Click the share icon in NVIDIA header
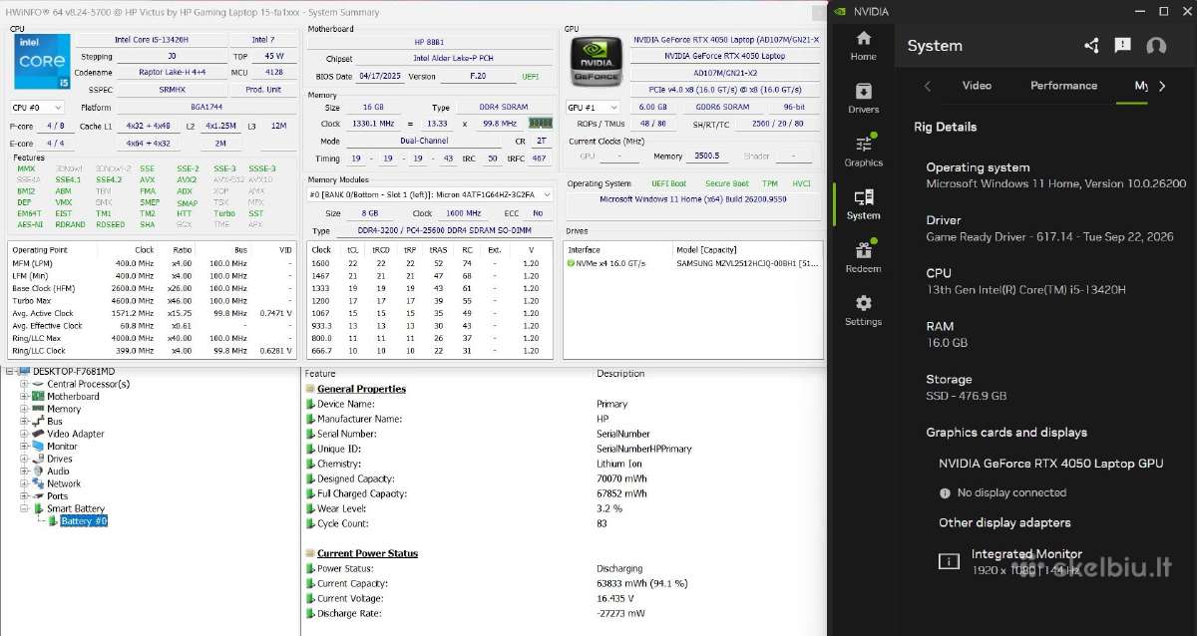Image resolution: width=1197 pixels, height=636 pixels. click(1091, 45)
